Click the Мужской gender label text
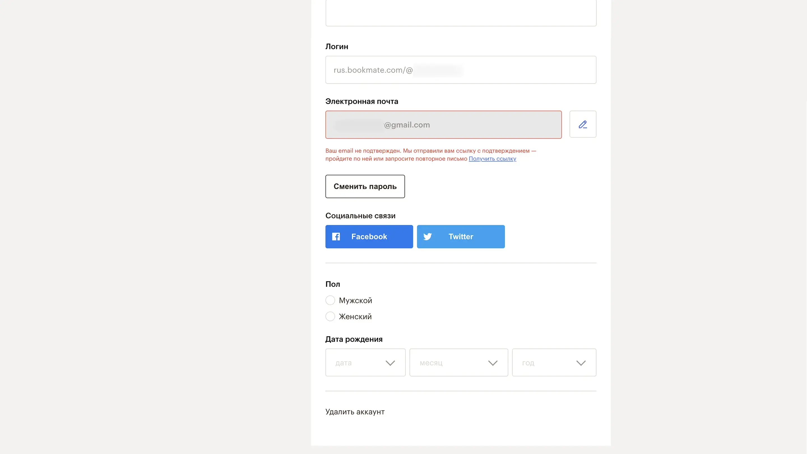Screen dimensions: 807x454 355,300
